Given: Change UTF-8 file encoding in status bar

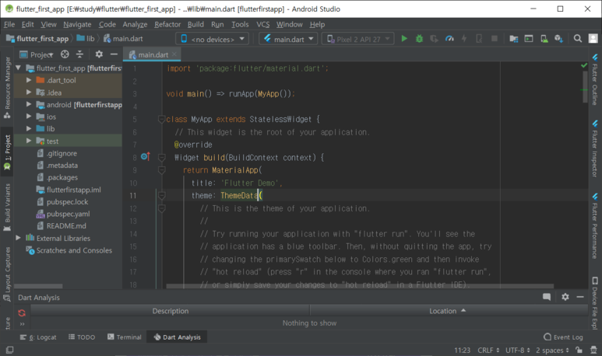Looking at the screenshot, I should click(x=518, y=350).
